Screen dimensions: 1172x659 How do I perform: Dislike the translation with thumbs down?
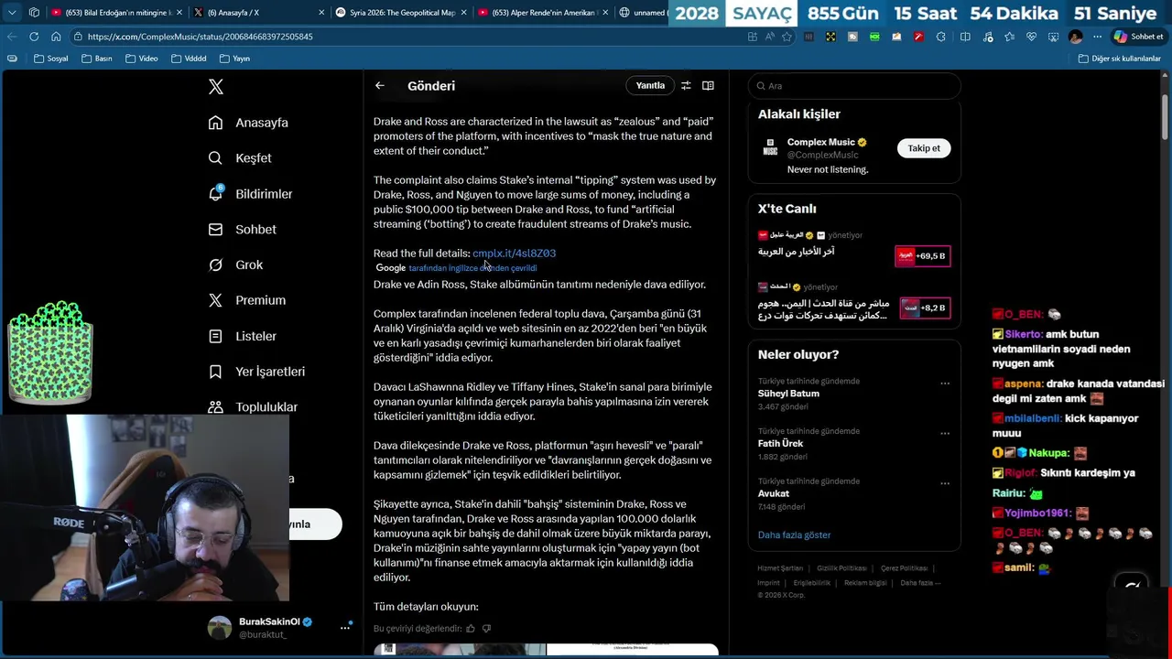[x=486, y=629]
